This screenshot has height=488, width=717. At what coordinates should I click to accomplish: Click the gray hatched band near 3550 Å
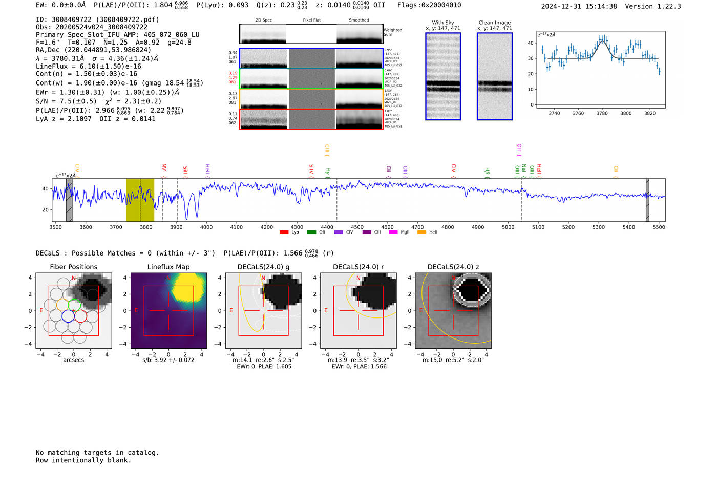pos(69,200)
